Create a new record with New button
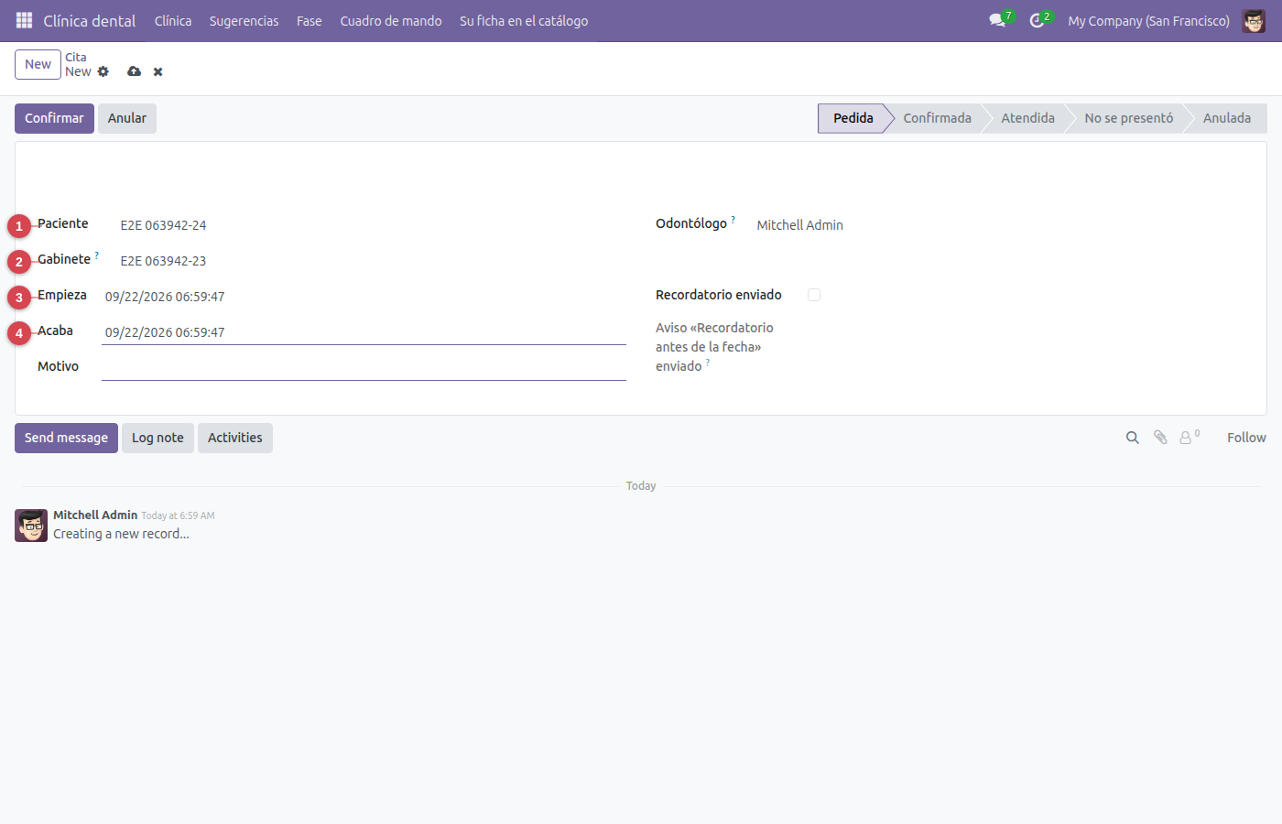This screenshot has width=1282, height=824. click(38, 64)
